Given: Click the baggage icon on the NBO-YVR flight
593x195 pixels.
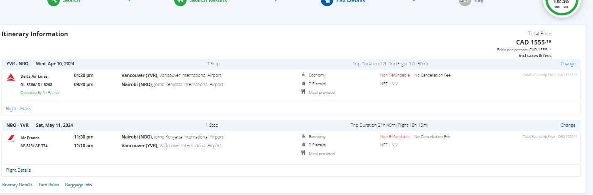Looking at the screenshot, I should coord(303,145).
